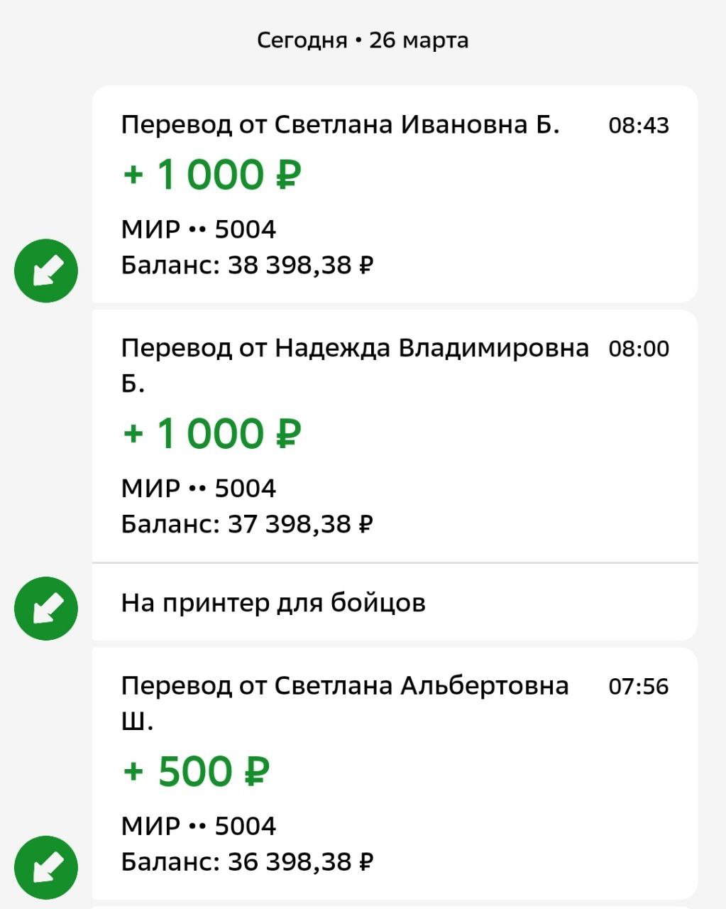Click balance 38 398,38 ₽ line

[x=247, y=266]
